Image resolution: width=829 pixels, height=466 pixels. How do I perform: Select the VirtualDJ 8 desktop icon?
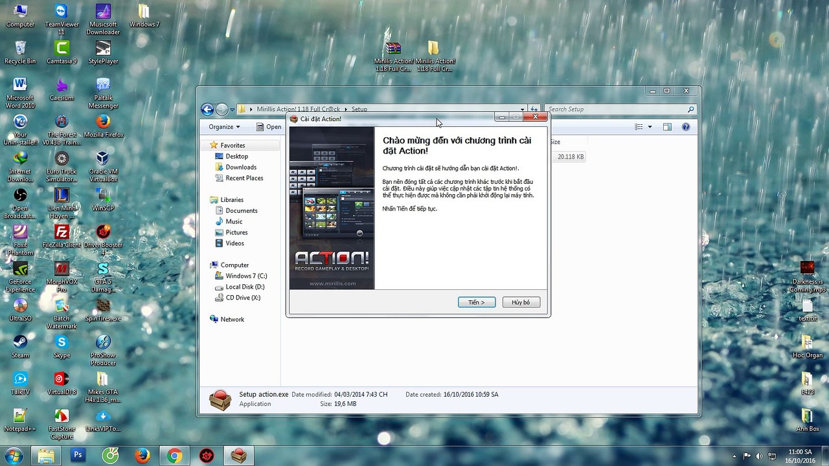pos(62,383)
